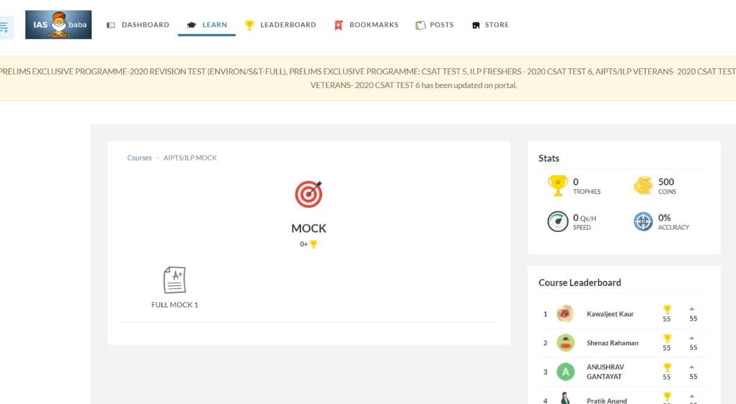Click the AIPTS/ILP MOCK breadcrumb

point(190,158)
